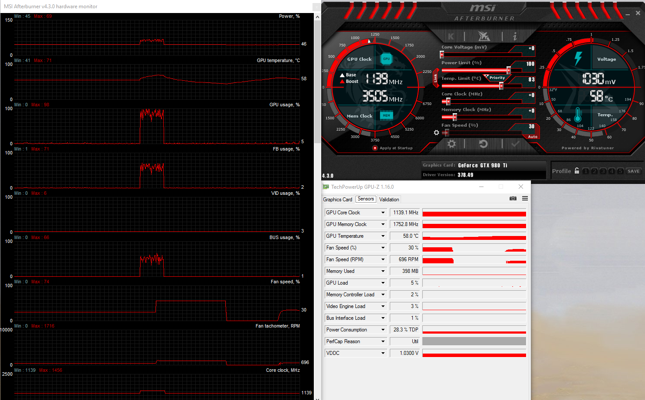Click the thermometer temperature icon
The image size is (645, 400).
(577, 115)
